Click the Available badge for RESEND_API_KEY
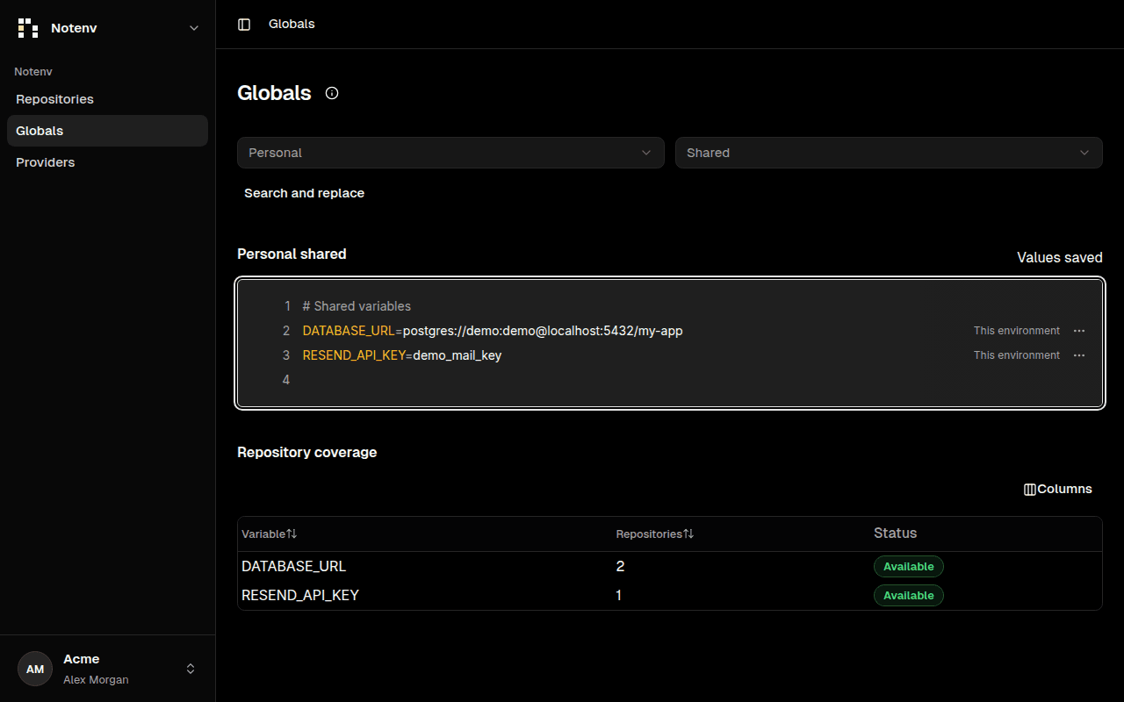This screenshot has width=1124, height=702. point(908,595)
